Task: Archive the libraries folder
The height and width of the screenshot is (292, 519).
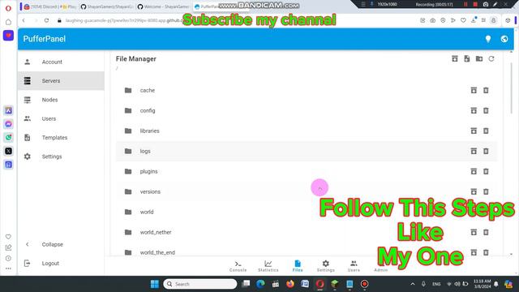Action: point(474,131)
